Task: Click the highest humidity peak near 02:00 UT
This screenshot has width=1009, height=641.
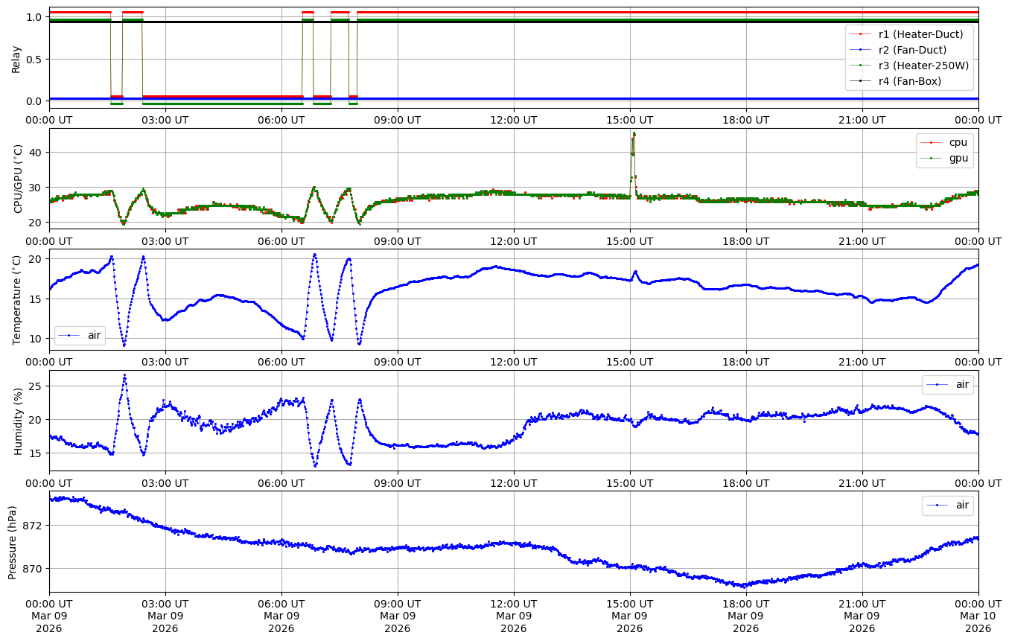Action: [124, 375]
